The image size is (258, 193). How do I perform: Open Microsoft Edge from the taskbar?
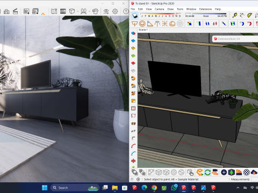(x=144, y=188)
